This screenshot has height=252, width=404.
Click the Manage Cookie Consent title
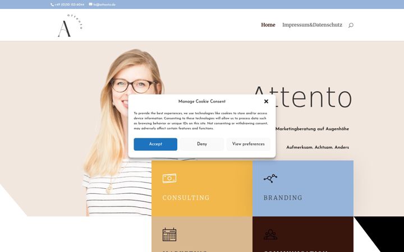click(x=202, y=101)
